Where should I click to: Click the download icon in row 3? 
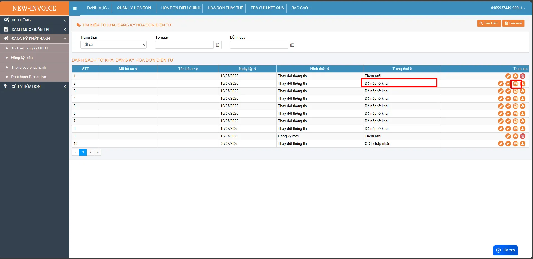point(523,91)
